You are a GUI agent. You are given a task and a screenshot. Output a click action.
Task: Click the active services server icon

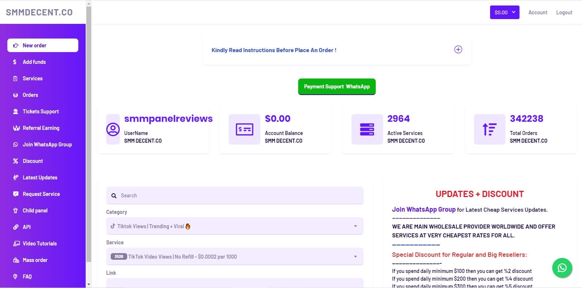coord(367,129)
